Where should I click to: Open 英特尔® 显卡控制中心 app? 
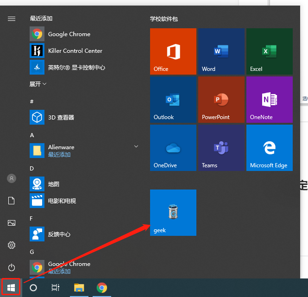point(84,68)
